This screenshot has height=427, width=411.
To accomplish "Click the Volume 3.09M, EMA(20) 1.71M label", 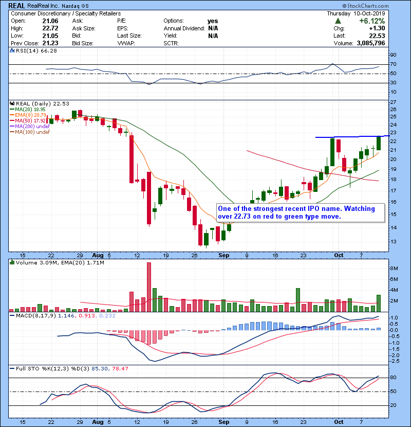I will point(60,263).
